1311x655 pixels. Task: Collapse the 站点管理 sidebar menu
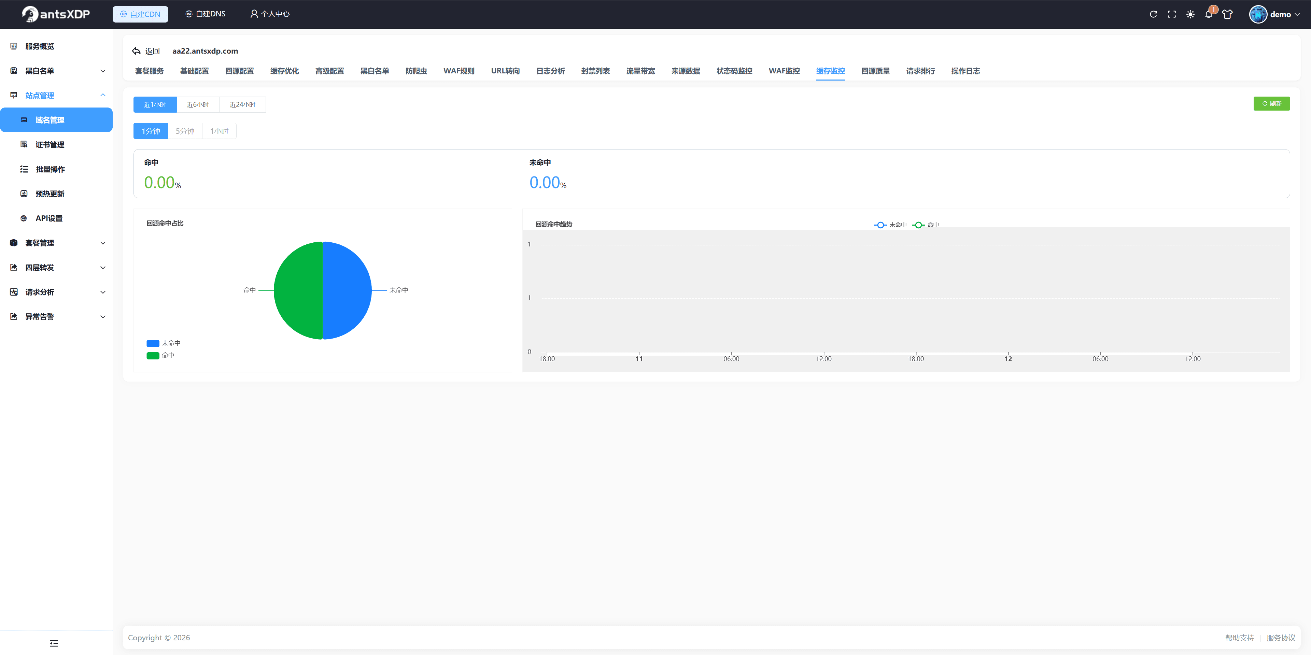56,95
